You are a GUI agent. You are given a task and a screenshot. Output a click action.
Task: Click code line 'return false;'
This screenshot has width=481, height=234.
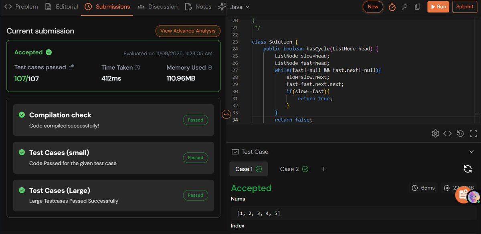point(293,120)
